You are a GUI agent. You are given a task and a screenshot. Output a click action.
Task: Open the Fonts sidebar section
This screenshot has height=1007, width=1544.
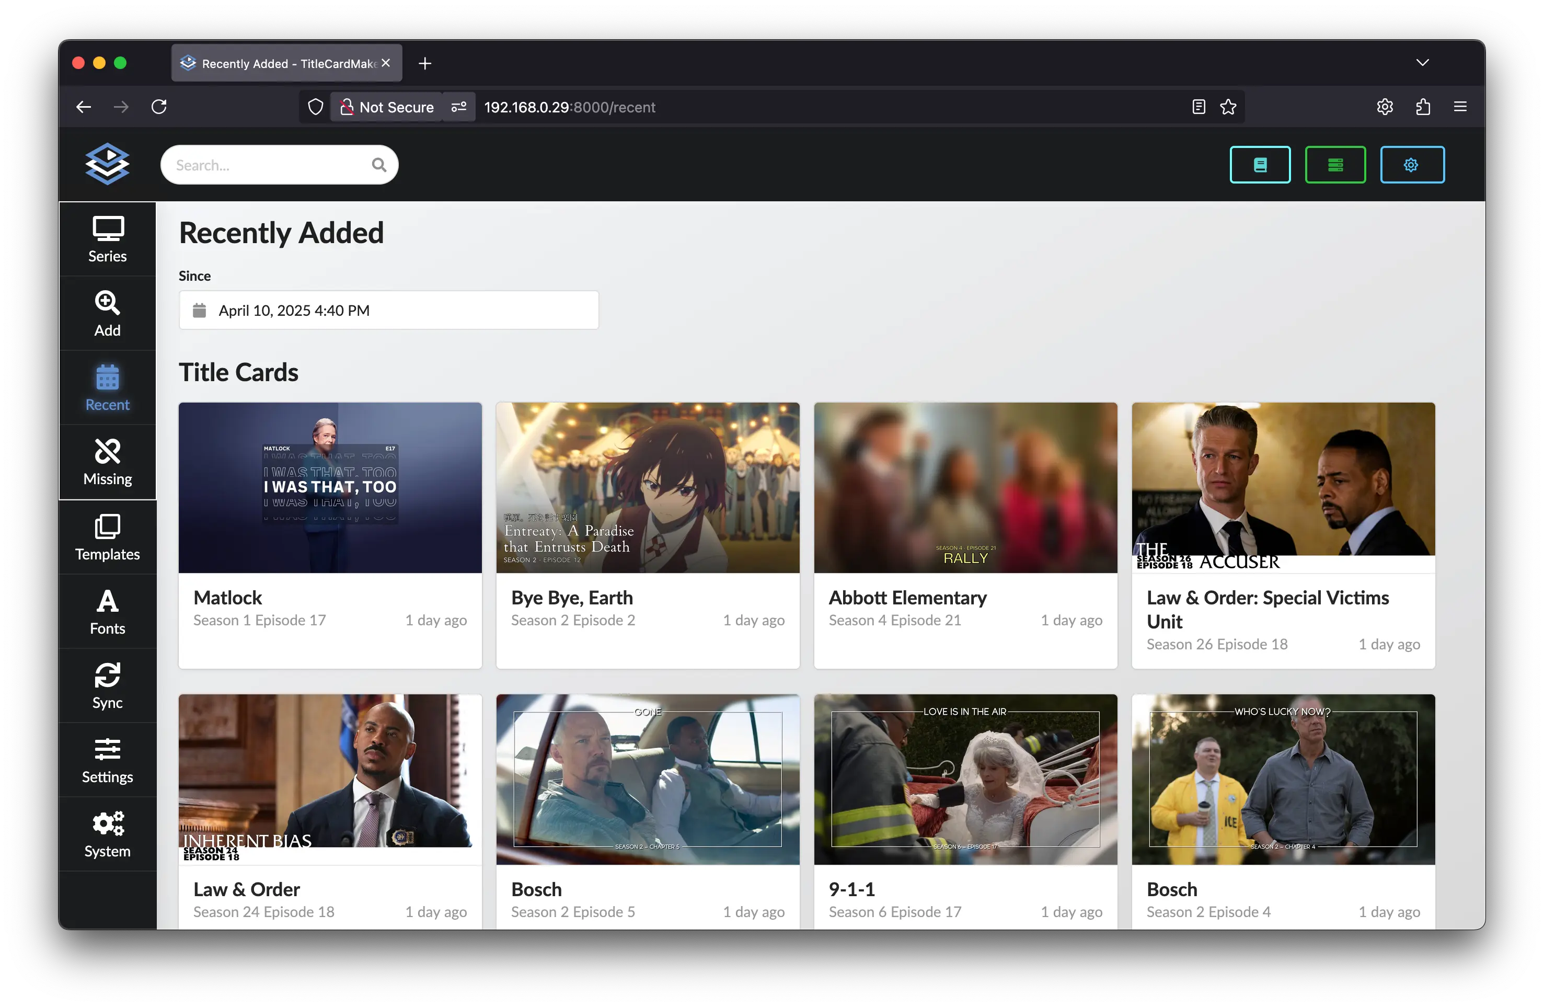(107, 612)
